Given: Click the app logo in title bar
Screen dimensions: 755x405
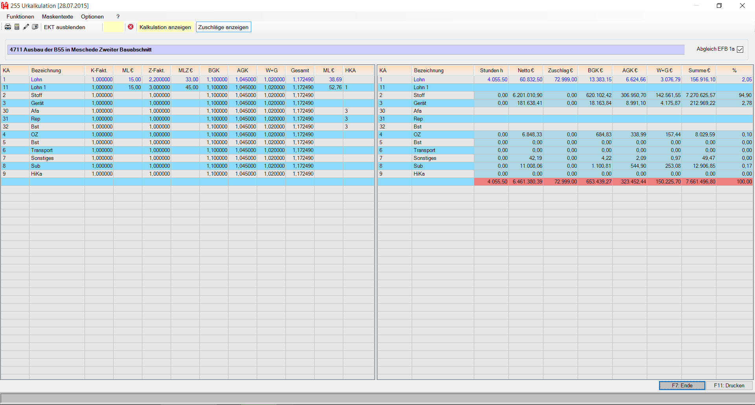Looking at the screenshot, I should (x=5, y=5).
